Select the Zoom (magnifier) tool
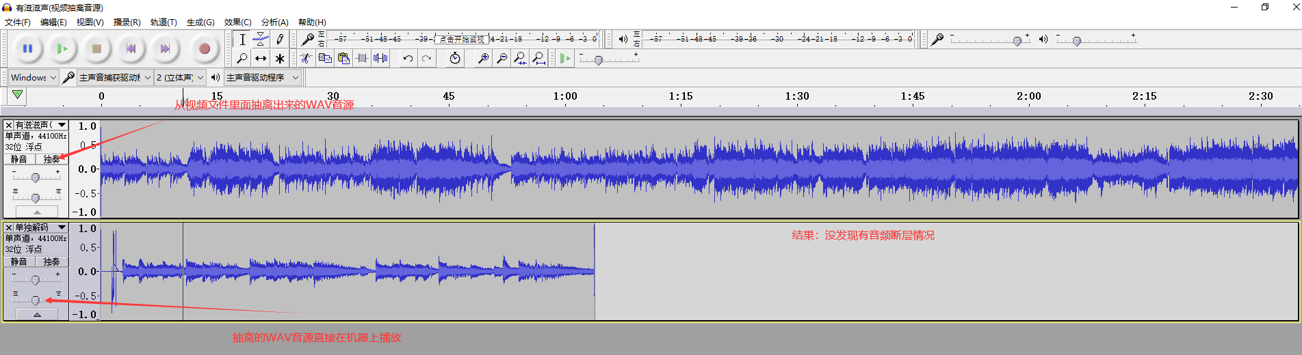 coord(242,58)
